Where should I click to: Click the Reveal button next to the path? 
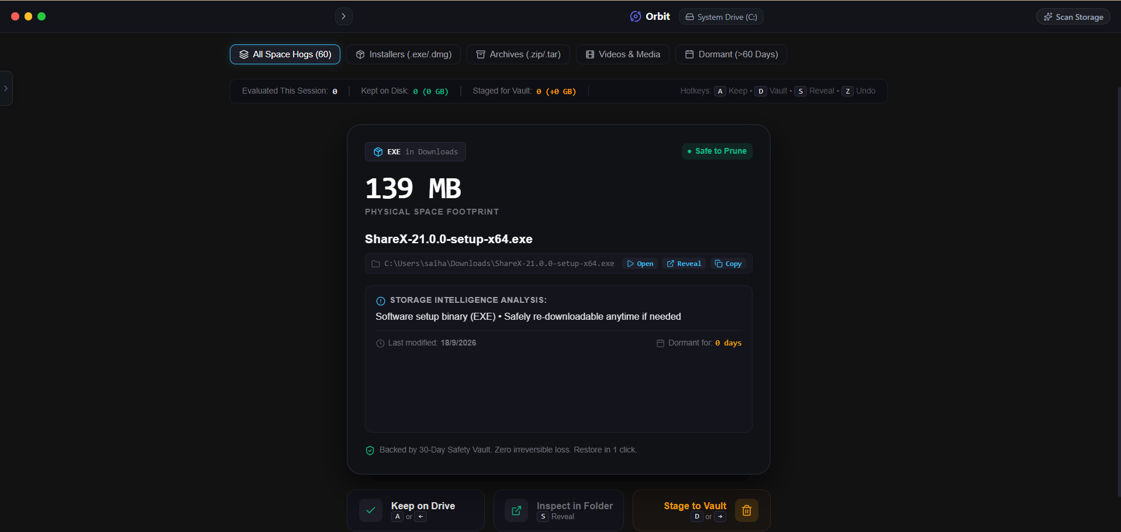tap(684, 264)
